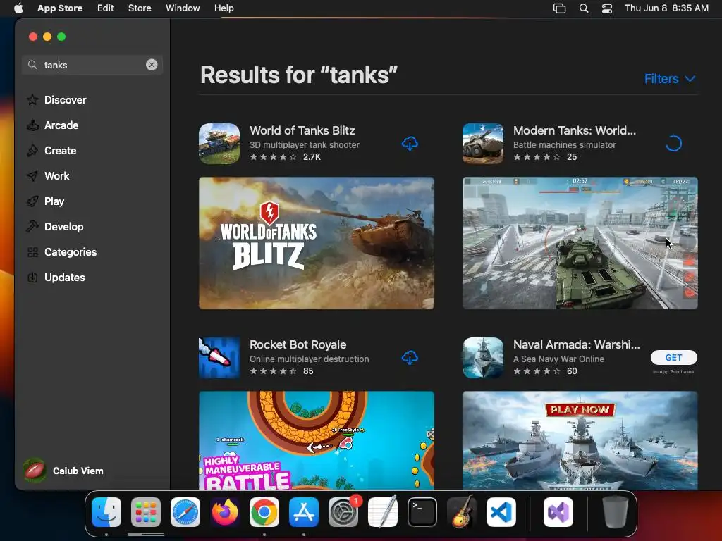722x541 pixels.
Task: View World of Tanks Blitz screenshot
Action: (317, 243)
